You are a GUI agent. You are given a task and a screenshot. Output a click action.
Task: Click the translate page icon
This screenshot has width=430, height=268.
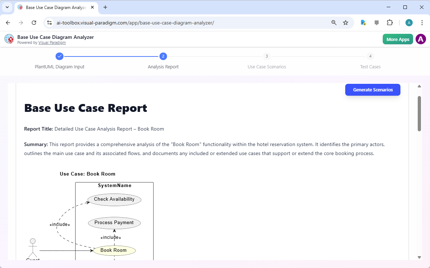point(363,22)
